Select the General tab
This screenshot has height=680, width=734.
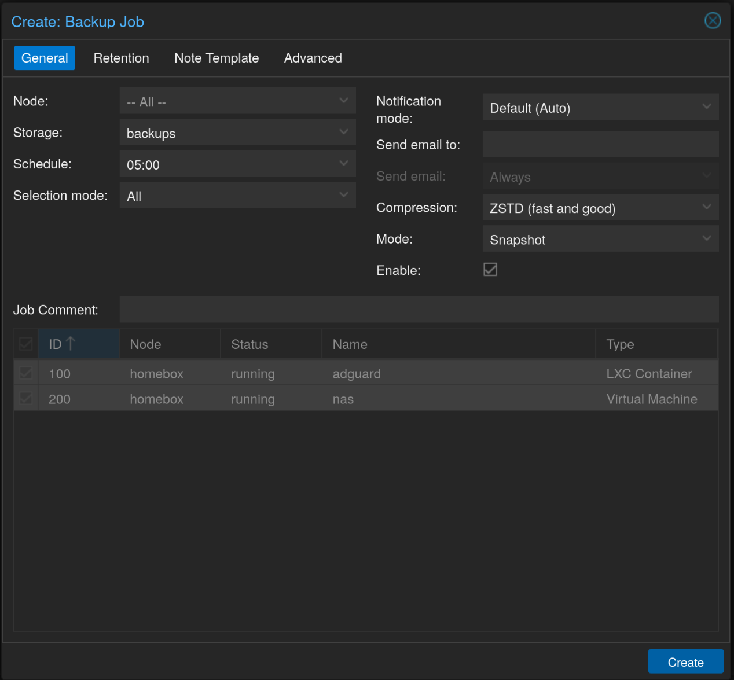[x=45, y=58]
